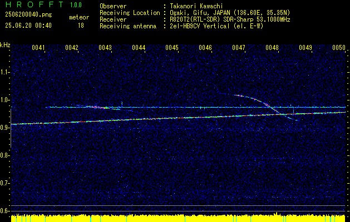Click the Receiving antenna label
This screenshot has width=350, height=222.
128,26
